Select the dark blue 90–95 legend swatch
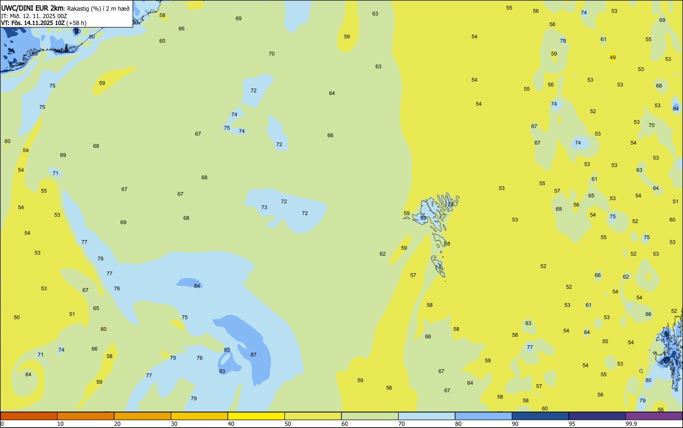This screenshot has width=683, height=428. tap(540, 416)
